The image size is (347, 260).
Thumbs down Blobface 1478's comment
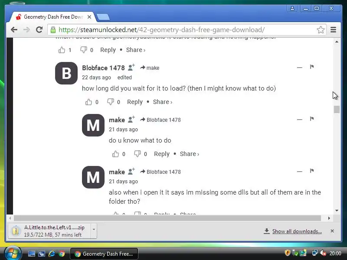(x=110, y=102)
